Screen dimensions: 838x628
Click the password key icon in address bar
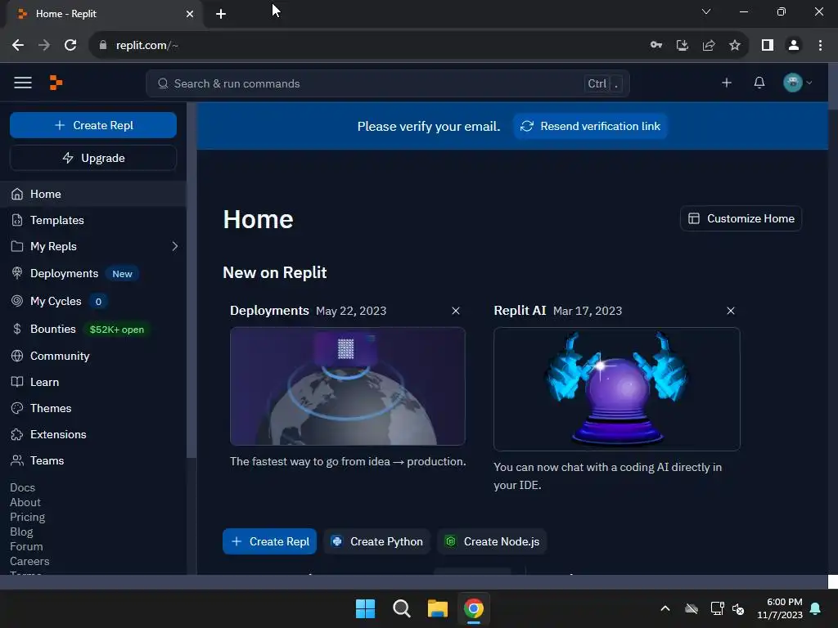[656, 46]
